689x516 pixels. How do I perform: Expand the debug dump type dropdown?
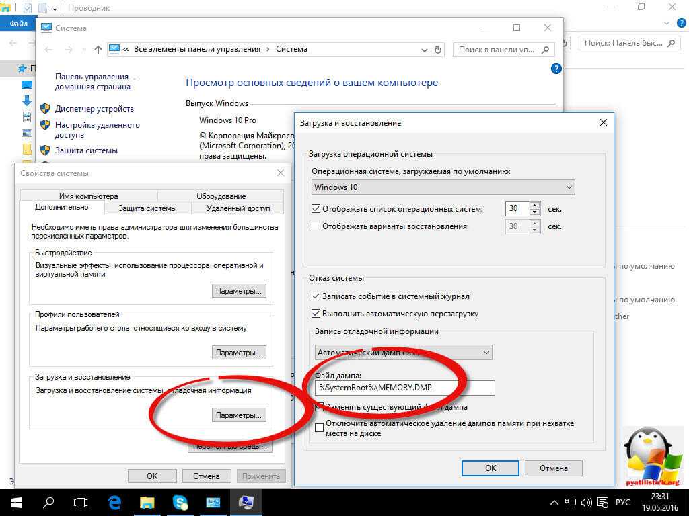pos(403,352)
